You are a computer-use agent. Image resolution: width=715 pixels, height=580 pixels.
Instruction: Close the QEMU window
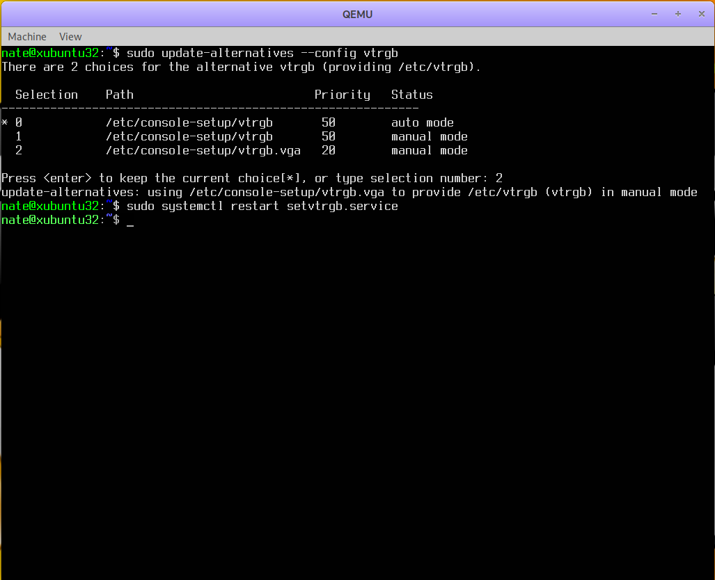pos(700,14)
